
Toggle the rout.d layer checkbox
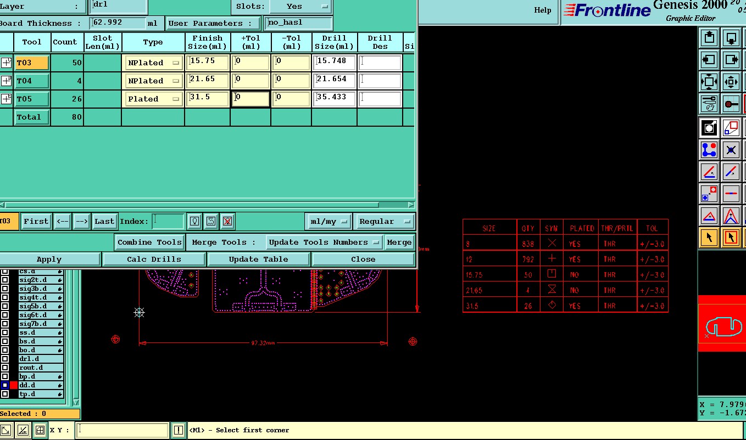tap(5, 368)
